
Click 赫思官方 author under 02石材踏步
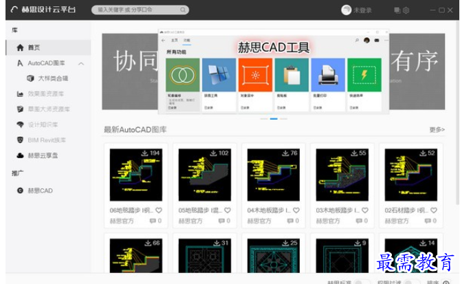pos(397,221)
